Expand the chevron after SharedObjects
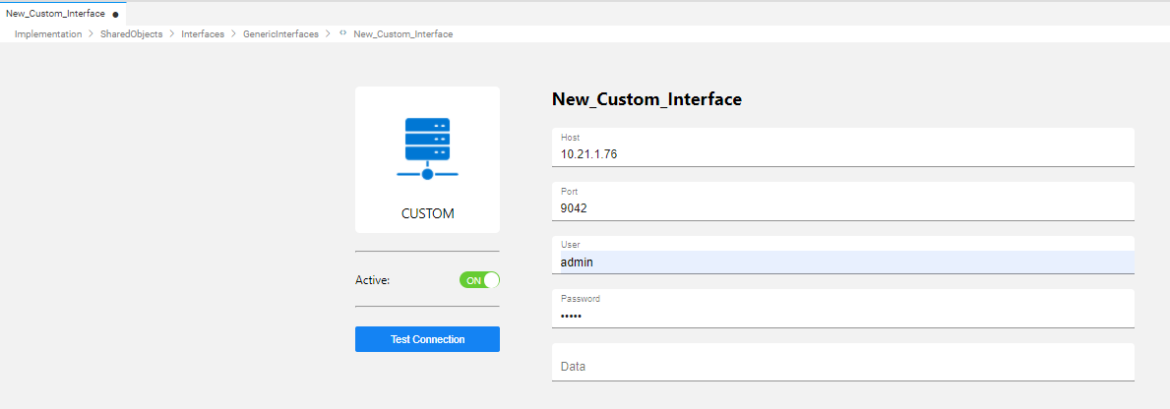 [172, 33]
